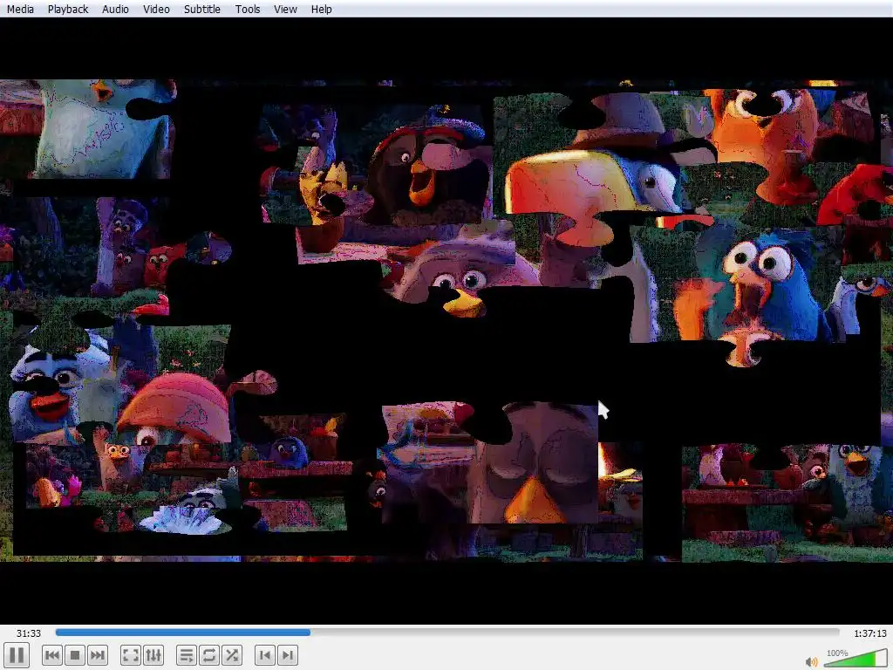Toggle loop repeat mode
893x670 pixels.
209,655
